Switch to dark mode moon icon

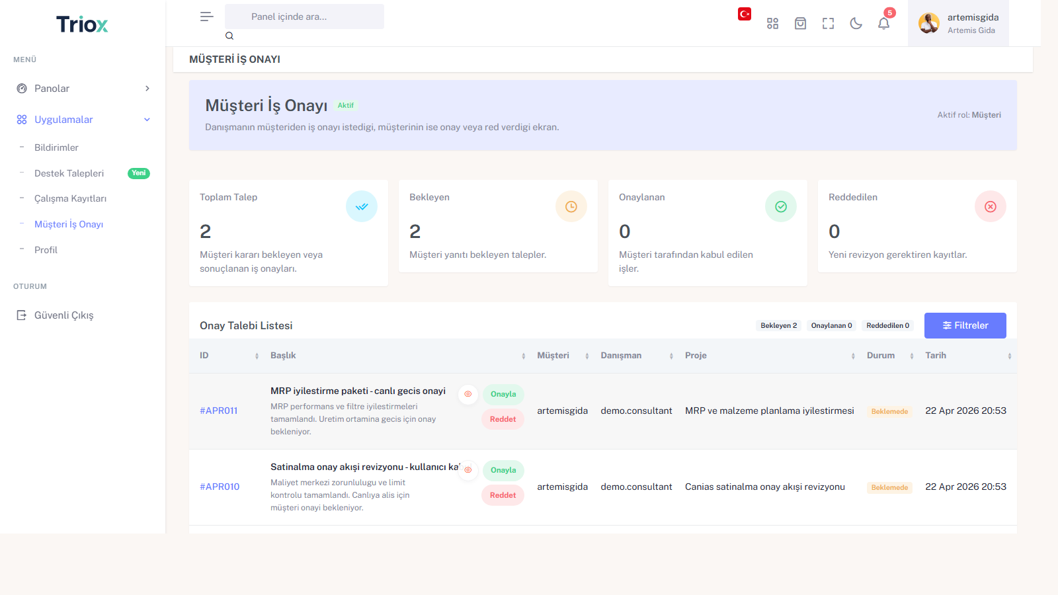pos(856,24)
